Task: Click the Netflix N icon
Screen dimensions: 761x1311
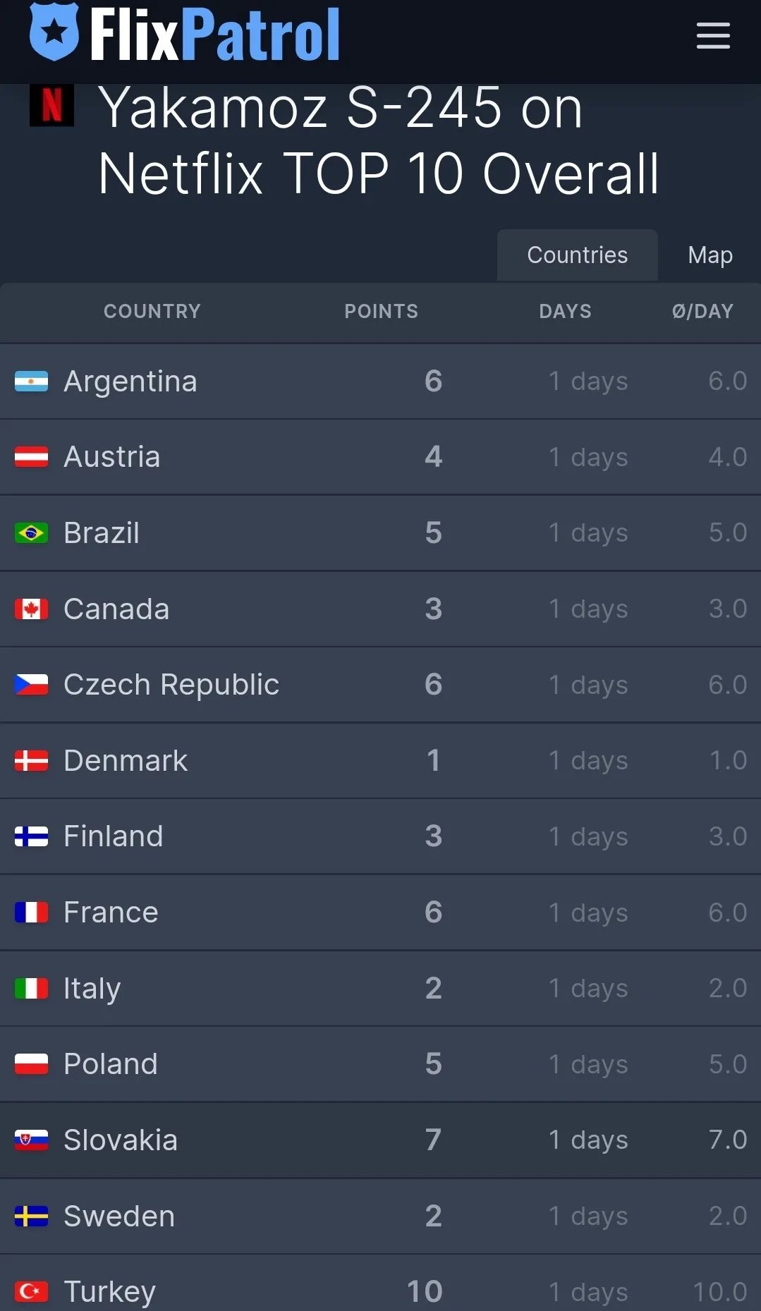Action: [51, 106]
